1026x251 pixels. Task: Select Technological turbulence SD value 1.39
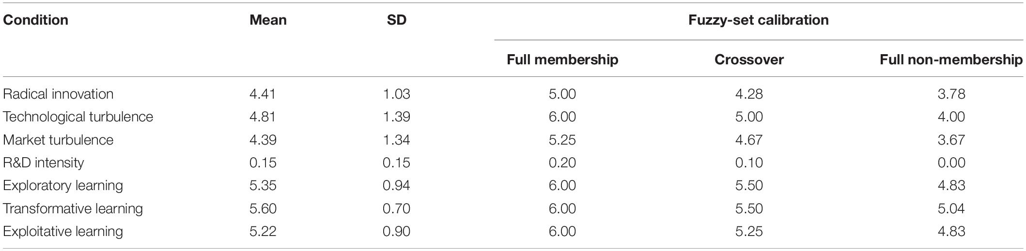[x=396, y=117]
